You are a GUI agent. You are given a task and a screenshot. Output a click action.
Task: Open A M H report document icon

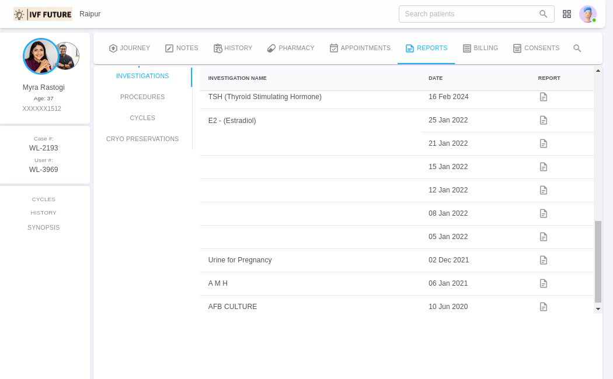[x=543, y=283]
